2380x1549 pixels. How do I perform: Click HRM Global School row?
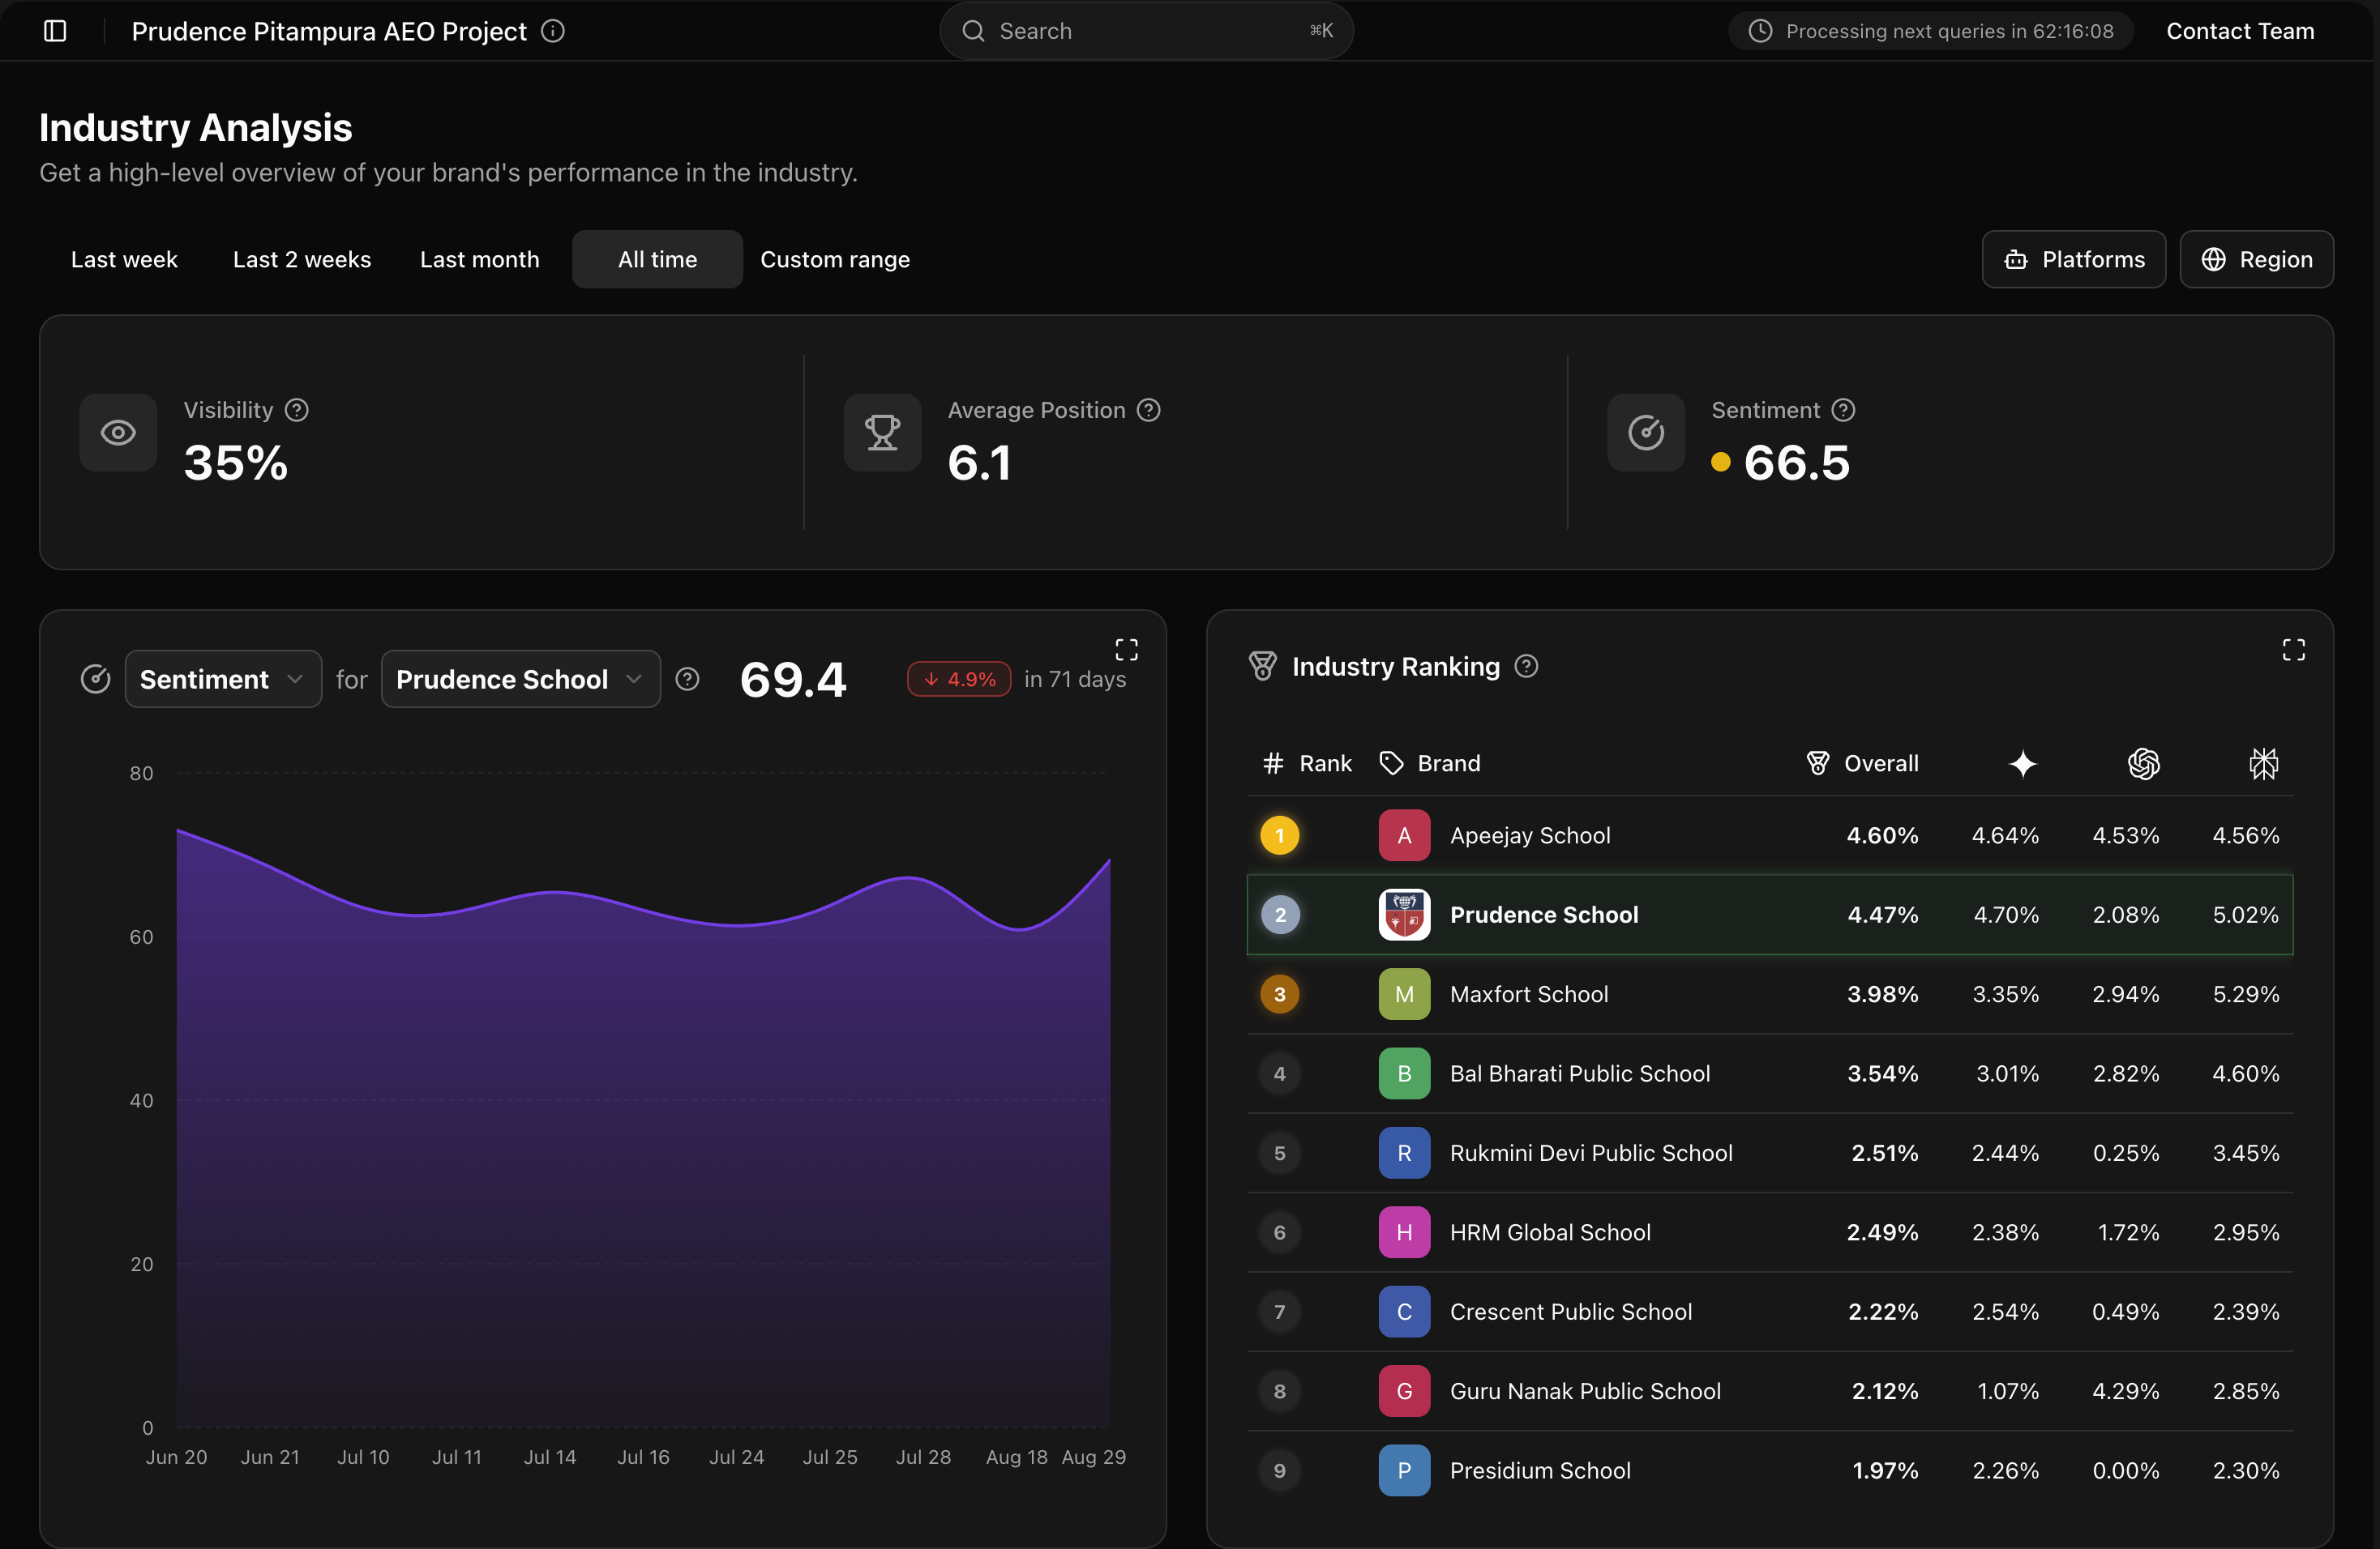coord(1770,1232)
